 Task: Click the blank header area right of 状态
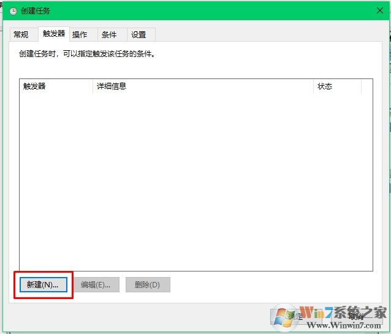pyautogui.click(x=366, y=86)
